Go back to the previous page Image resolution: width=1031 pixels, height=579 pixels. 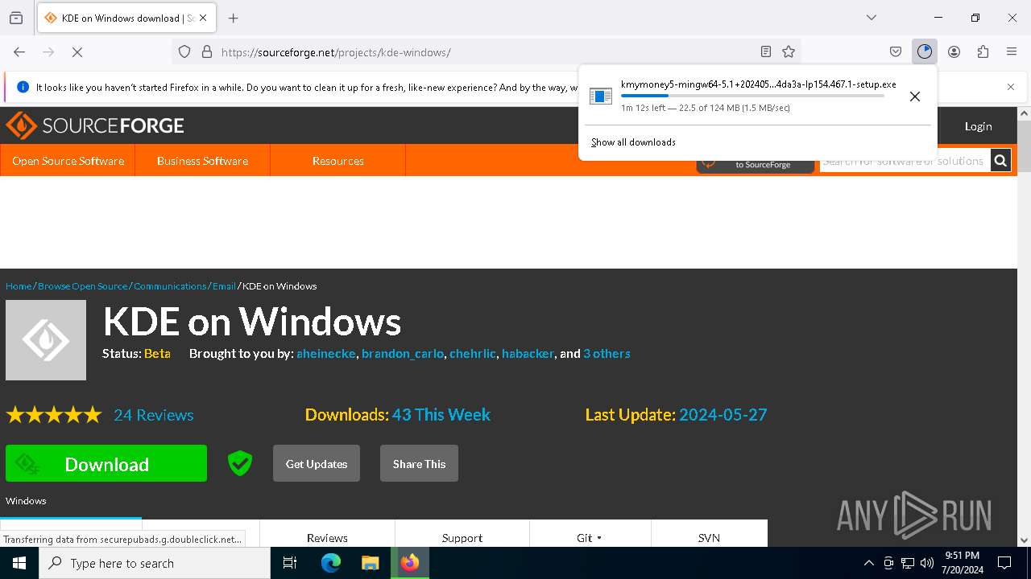tap(19, 51)
